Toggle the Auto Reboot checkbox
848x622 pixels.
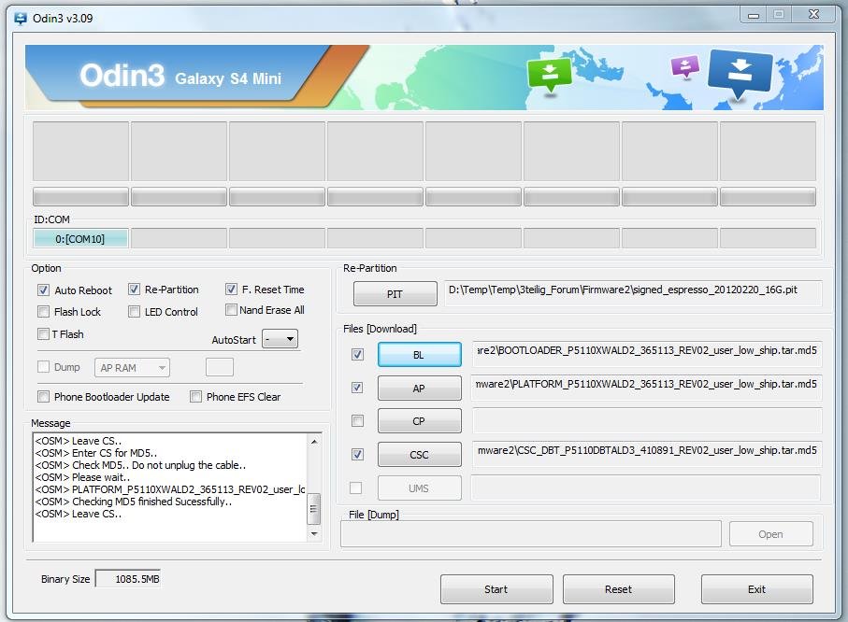[43, 290]
